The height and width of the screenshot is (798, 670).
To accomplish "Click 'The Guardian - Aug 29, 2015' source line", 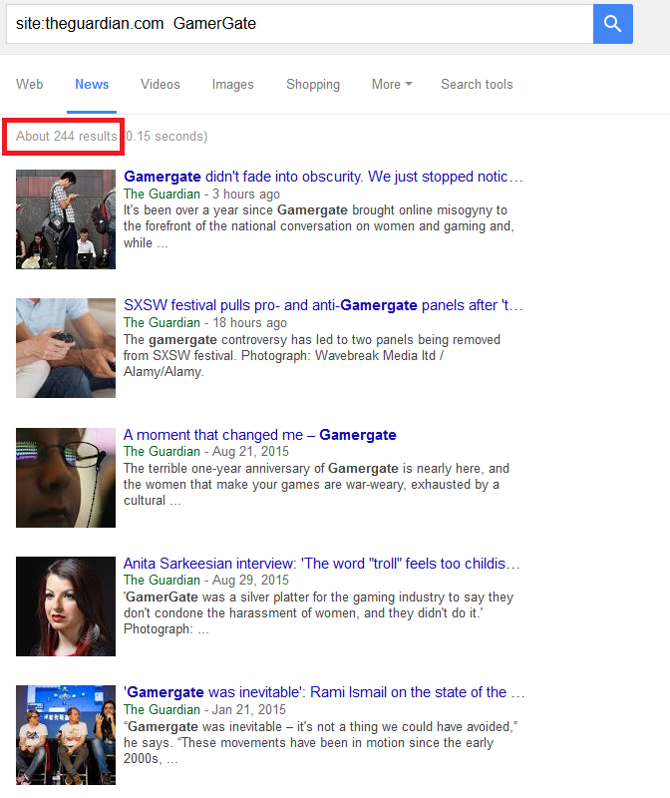I will [x=206, y=581].
